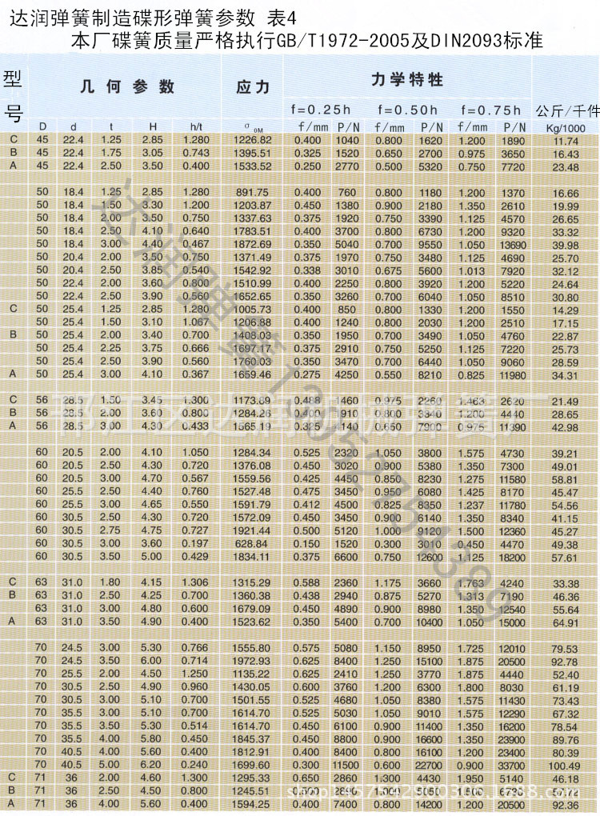This screenshot has height=816, width=600.
Task: Click the load value 13690
Action: tap(513, 245)
